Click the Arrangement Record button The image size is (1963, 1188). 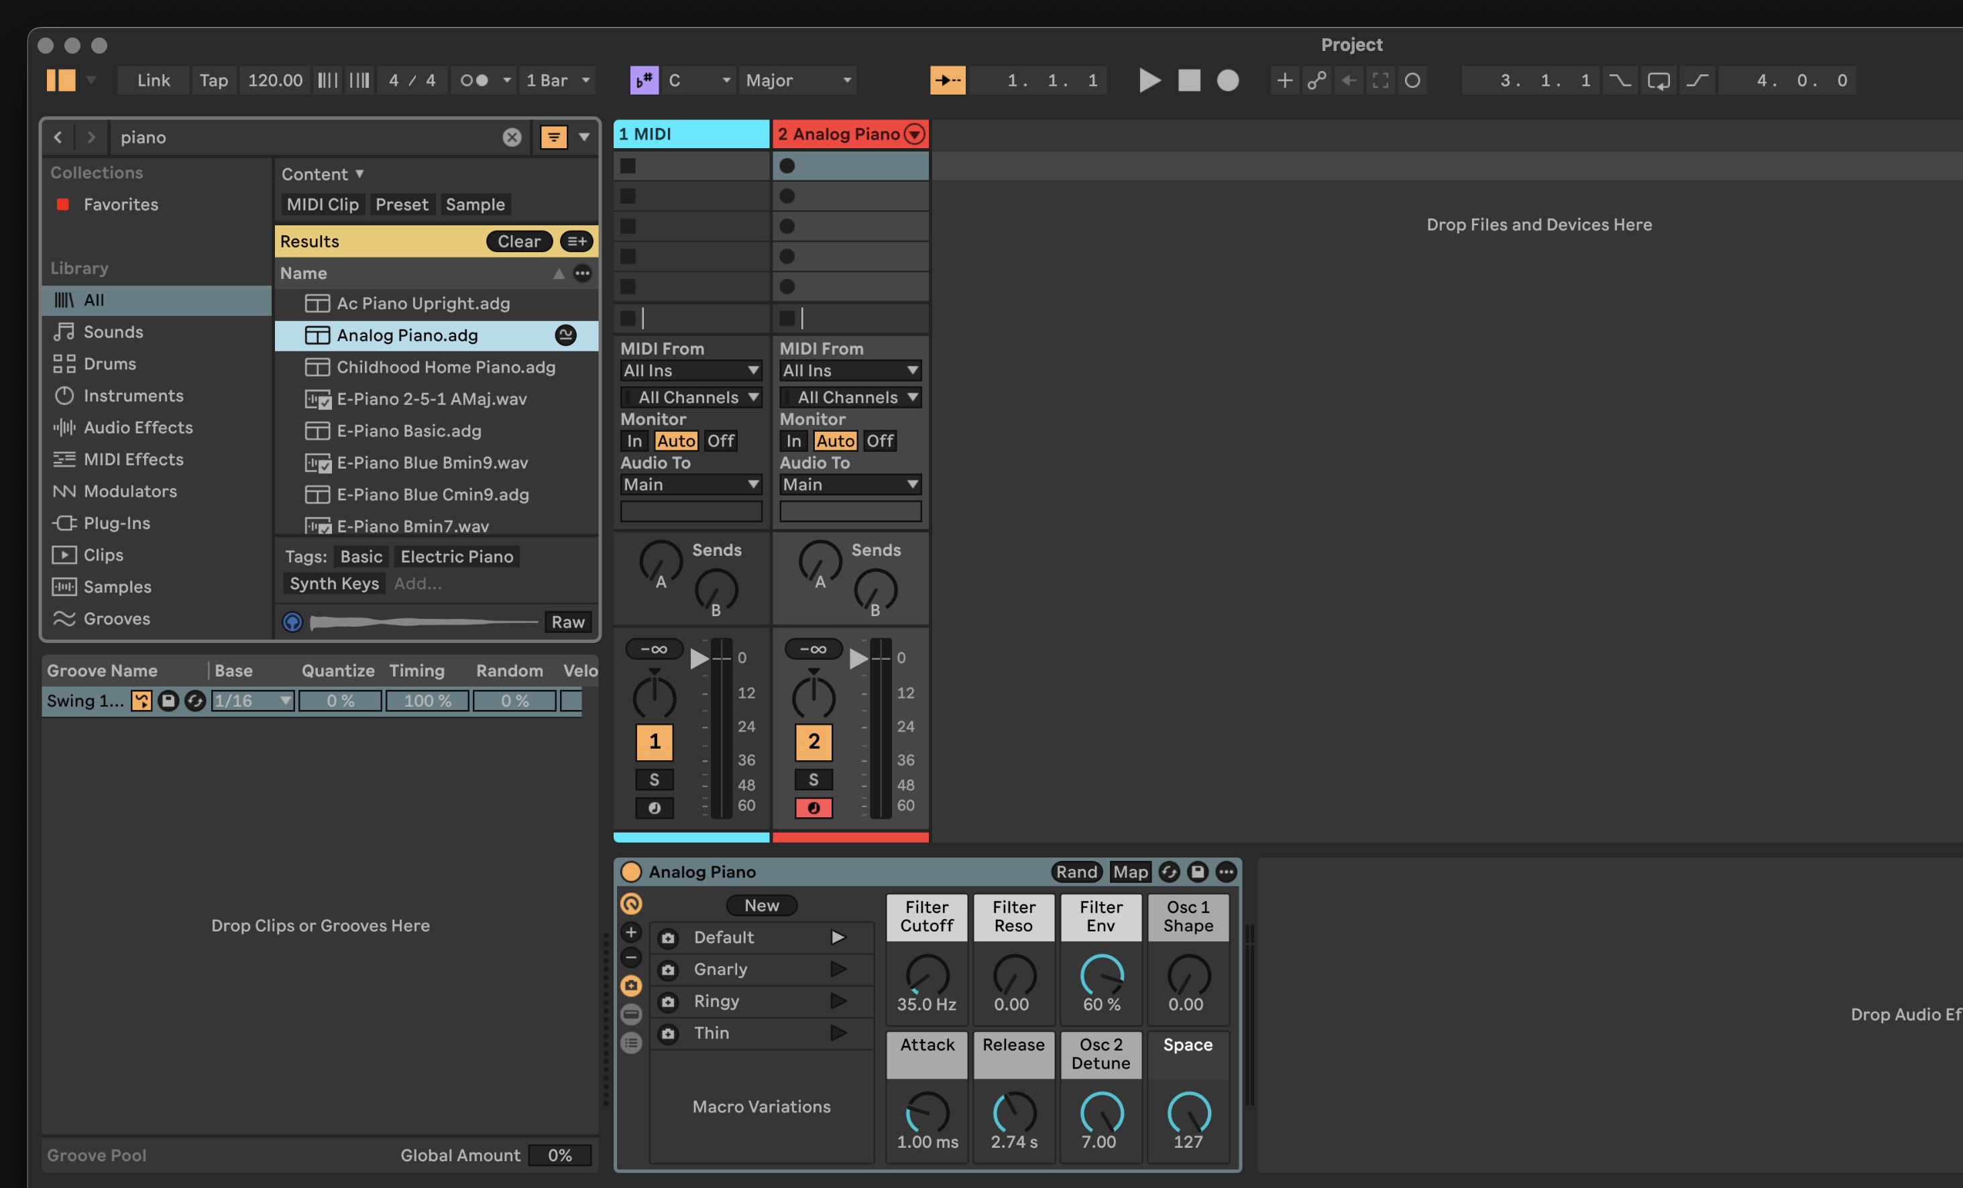[x=1228, y=80]
